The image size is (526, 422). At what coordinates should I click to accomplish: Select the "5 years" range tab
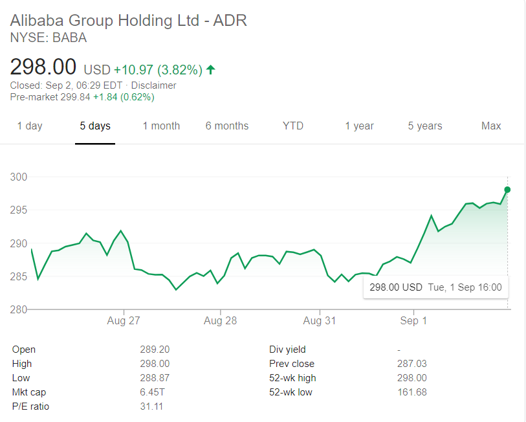click(424, 126)
